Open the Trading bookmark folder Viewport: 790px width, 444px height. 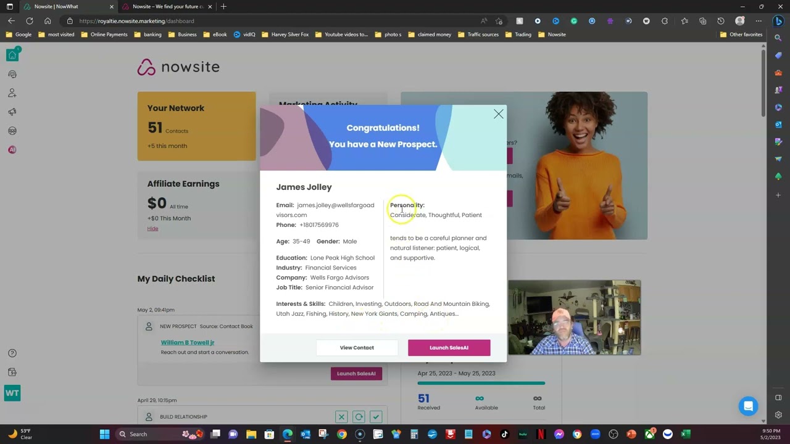coord(518,35)
